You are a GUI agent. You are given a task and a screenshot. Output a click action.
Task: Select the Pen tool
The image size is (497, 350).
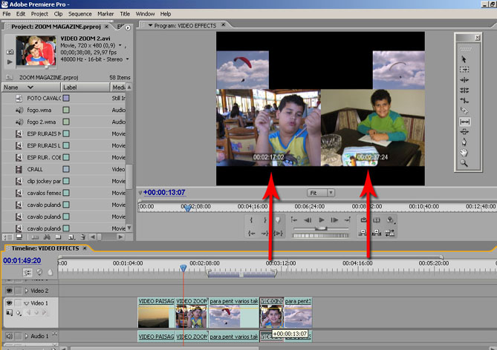tap(464, 142)
